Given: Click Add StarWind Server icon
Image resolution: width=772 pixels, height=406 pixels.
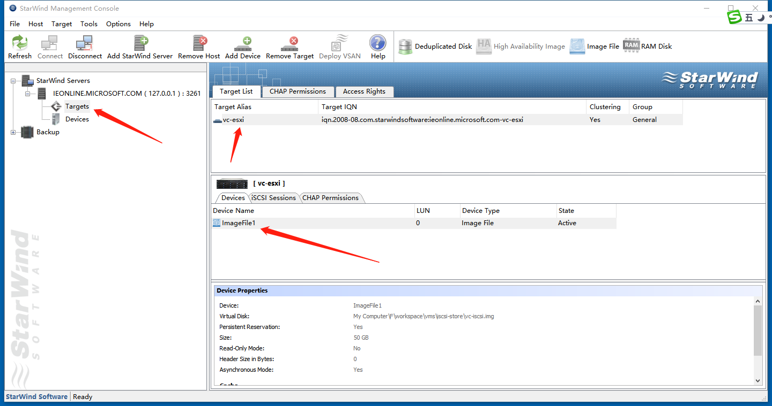Looking at the screenshot, I should click(140, 43).
